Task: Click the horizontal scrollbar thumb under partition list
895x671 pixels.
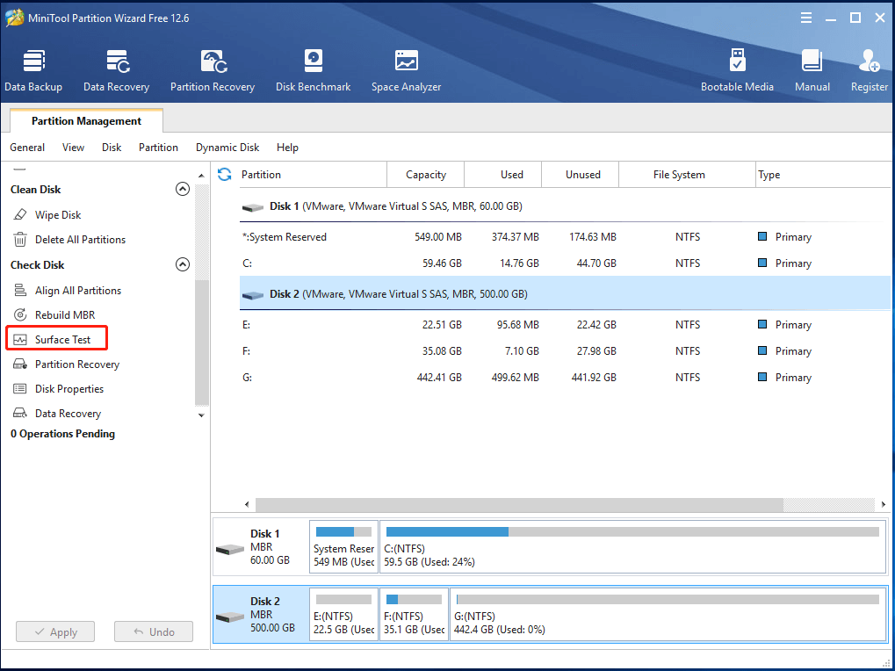Action: point(519,504)
